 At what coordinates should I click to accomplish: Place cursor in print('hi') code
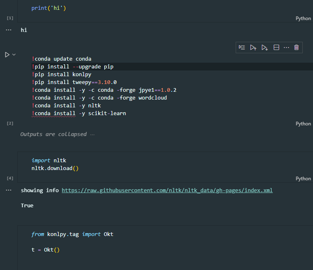[x=49, y=8]
